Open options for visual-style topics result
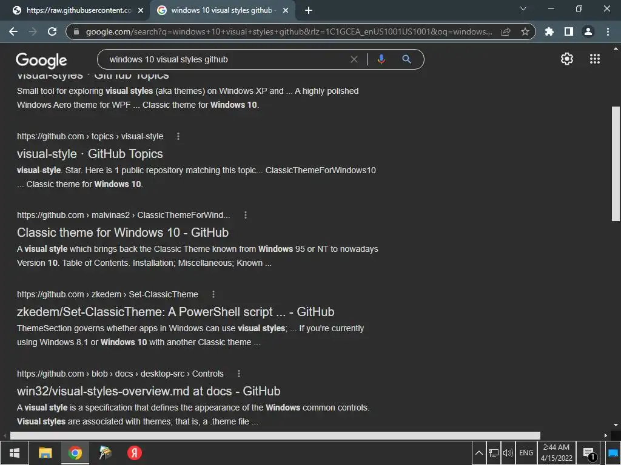Screen dimensions: 621x465 (x=178, y=136)
